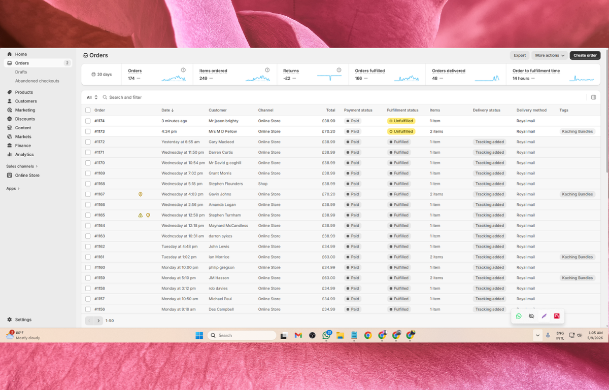Screen dimensions: 609x390
Task: Click the Products tag icon
Action: click(x=10, y=92)
